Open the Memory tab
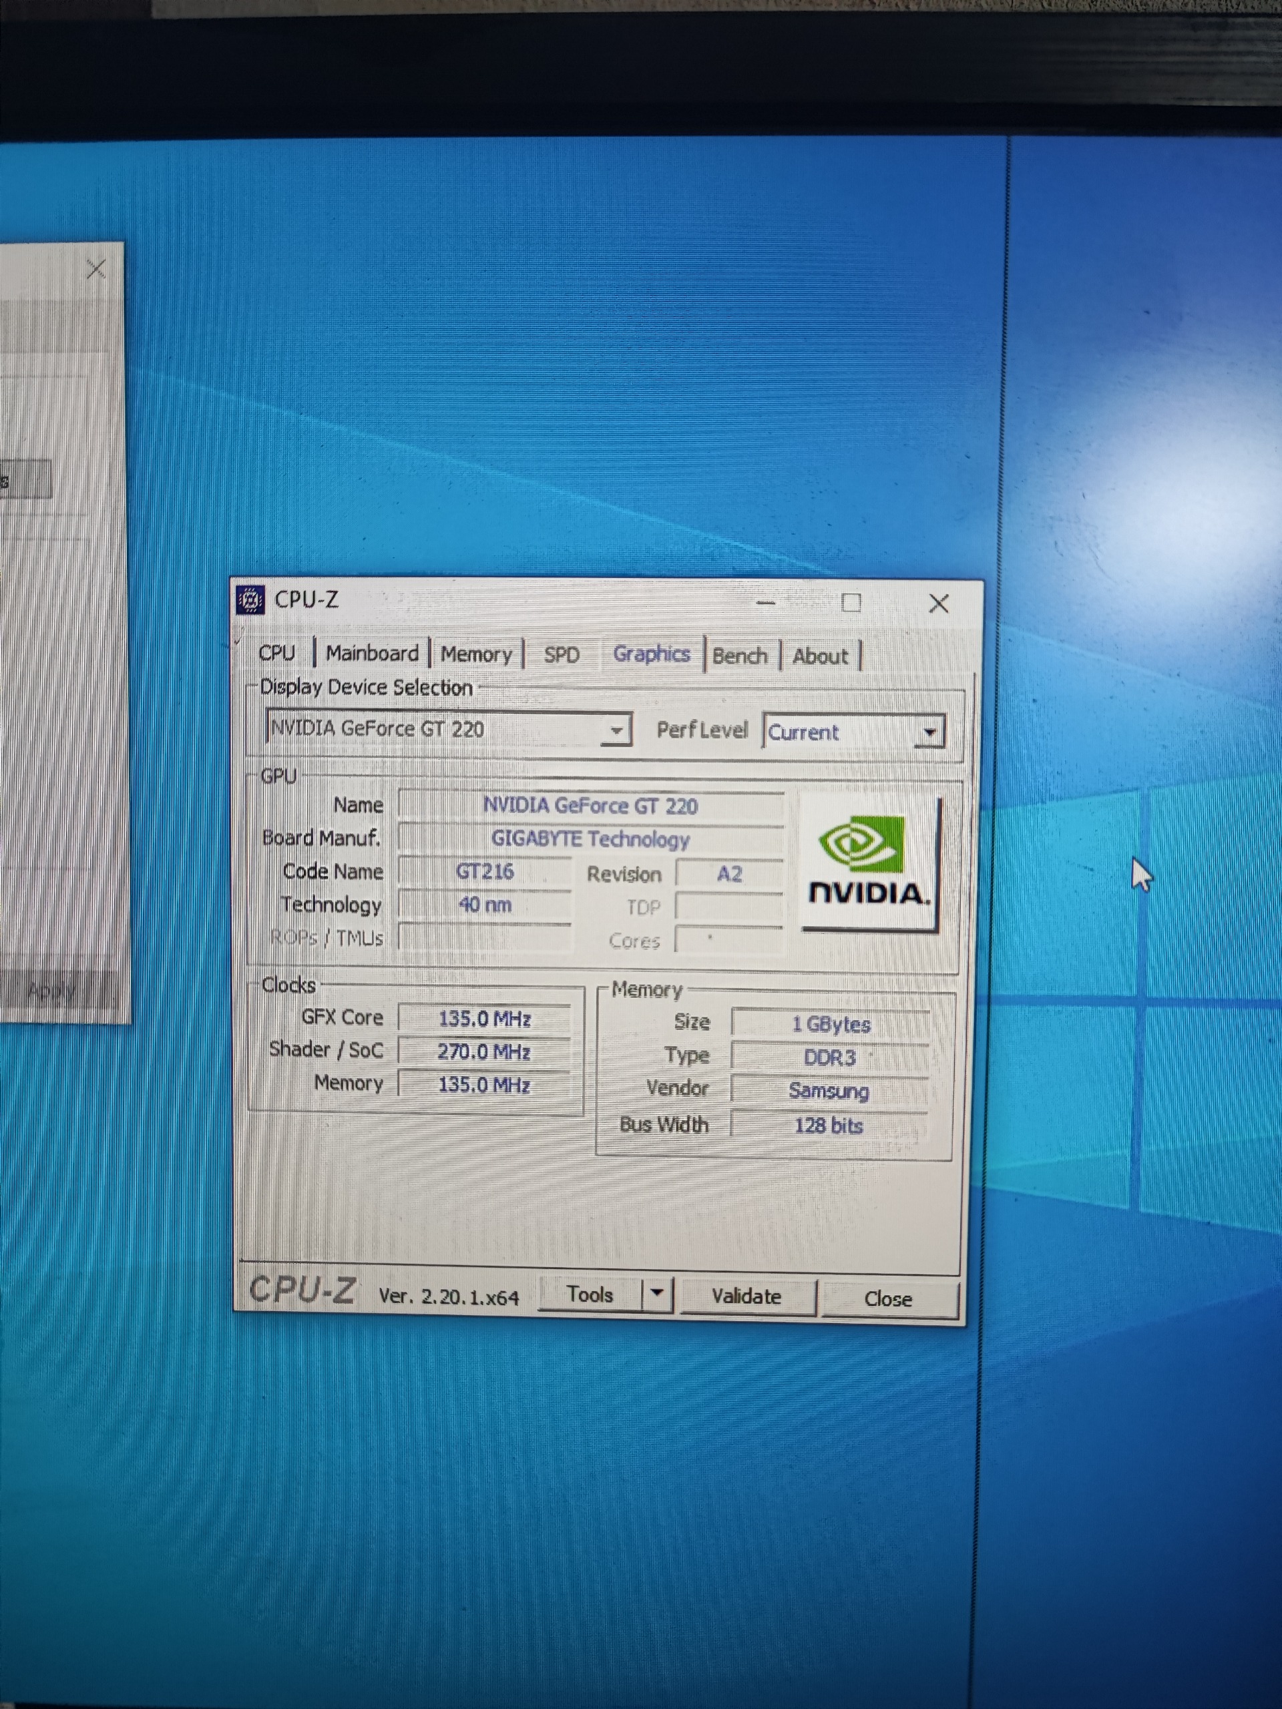Screen dimensions: 1282x1709 (476, 655)
